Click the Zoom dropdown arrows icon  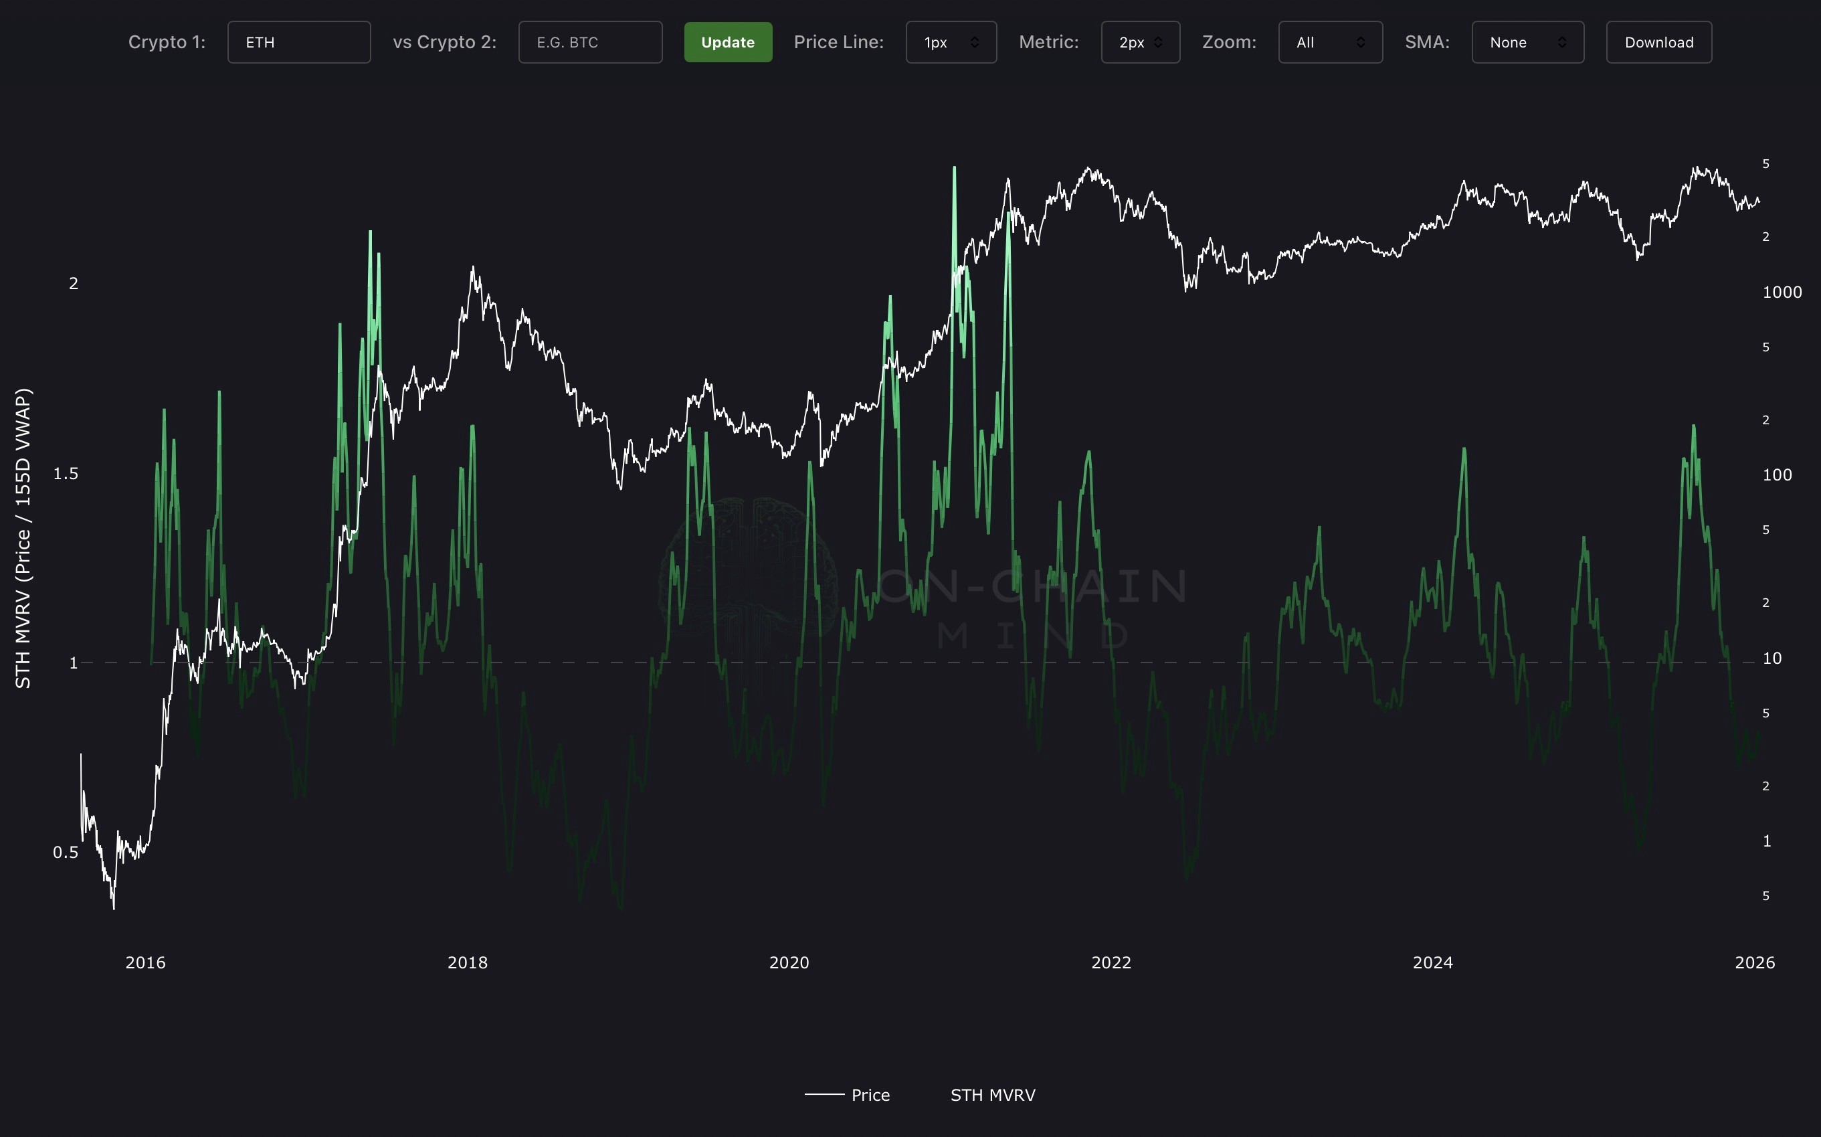point(1360,42)
